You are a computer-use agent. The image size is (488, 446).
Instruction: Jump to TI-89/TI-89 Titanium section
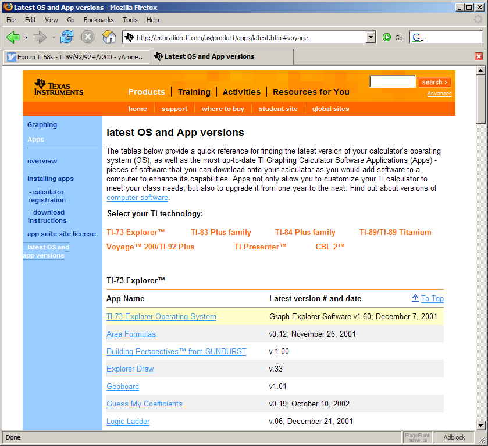tap(396, 232)
